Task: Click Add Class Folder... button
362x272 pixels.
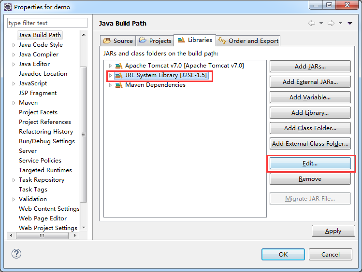Action: pyautogui.click(x=310, y=128)
